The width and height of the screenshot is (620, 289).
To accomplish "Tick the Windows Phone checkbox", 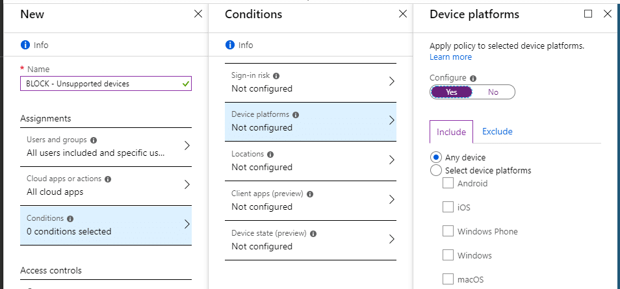I will 448,231.
